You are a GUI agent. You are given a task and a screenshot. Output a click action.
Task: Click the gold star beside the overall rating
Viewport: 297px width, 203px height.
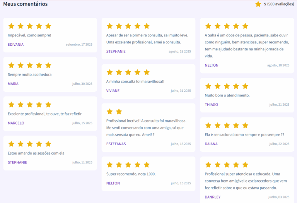(258, 4)
